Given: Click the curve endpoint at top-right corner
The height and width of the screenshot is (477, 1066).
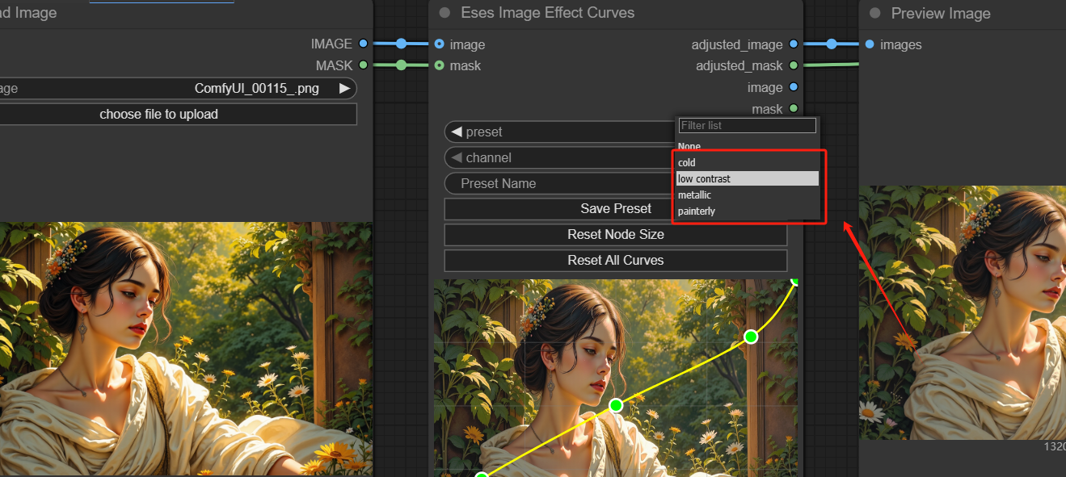Looking at the screenshot, I should point(795,281).
